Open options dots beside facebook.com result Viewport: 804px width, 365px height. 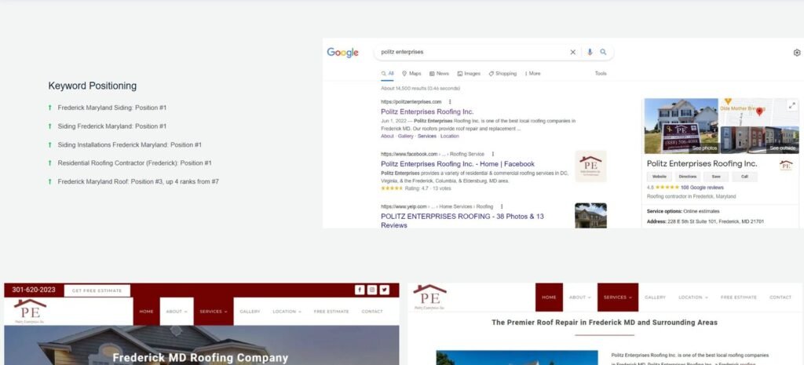(x=493, y=154)
